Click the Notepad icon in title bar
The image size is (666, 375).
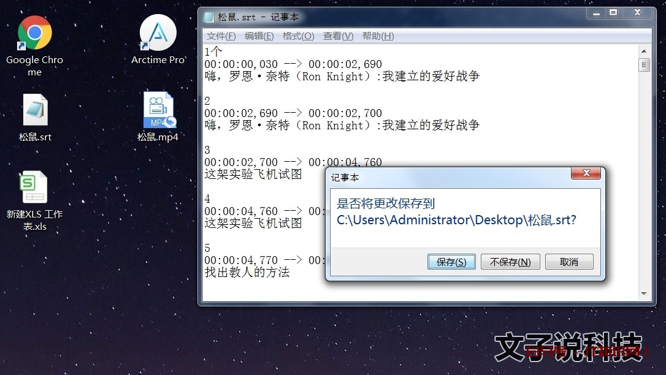tap(209, 17)
